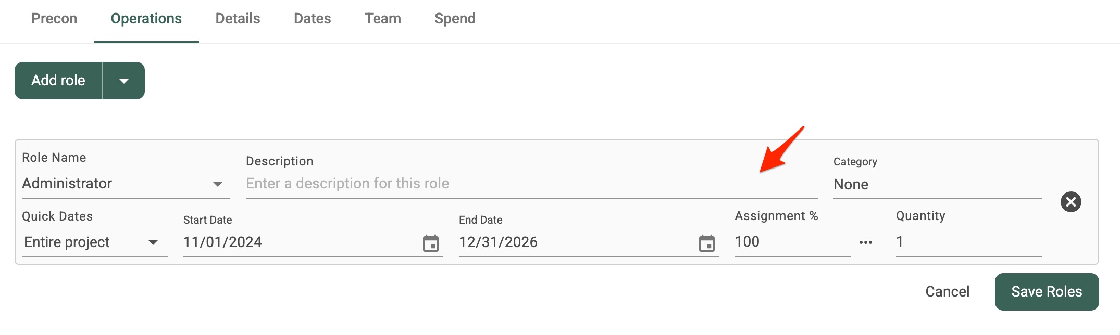The height and width of the screenshot is (335, 1120).
Task: Open the Dates tab
Action: [312, 19]
